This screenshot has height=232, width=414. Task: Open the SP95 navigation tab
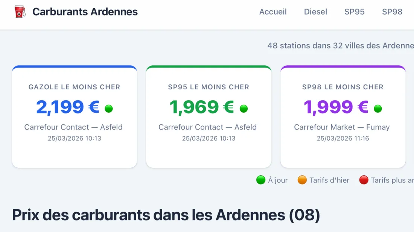pyautogui.click(x=354, y=12)
